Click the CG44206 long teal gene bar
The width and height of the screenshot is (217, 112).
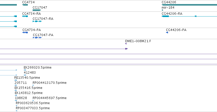pyautogui.click(x=189, y=5)
